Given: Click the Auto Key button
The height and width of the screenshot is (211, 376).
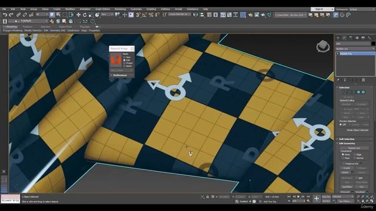Looking at the screenshot, I should tap(326, 197).
